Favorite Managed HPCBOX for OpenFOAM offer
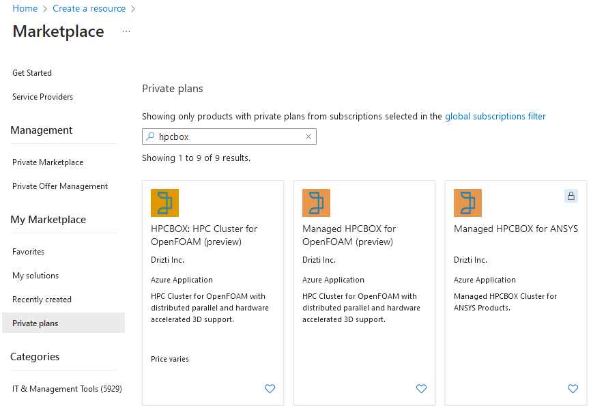The width and height of the screenshot is (591, 406). [x=421, y=388]
